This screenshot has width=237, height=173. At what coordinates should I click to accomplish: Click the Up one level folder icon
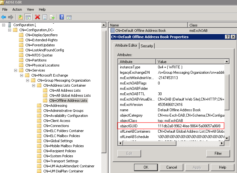click(x=21, y=17)
